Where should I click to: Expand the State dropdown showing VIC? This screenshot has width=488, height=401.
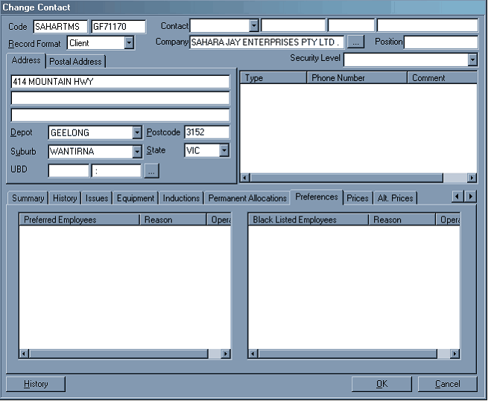pos(224,151)
